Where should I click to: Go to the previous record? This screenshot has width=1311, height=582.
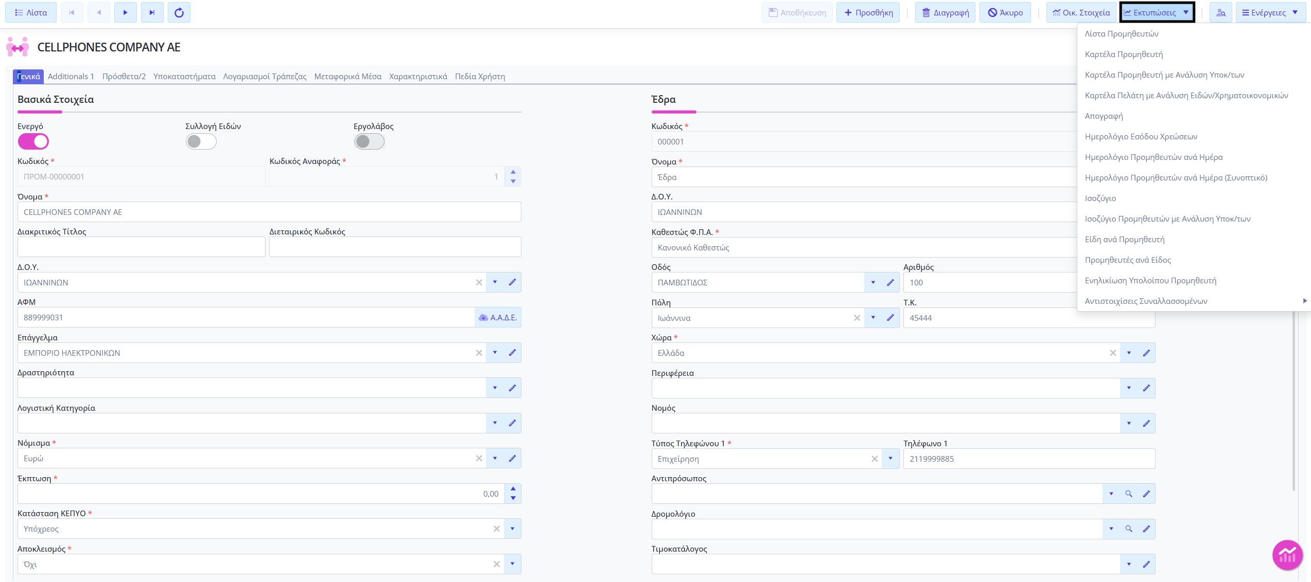pos(99,12)
